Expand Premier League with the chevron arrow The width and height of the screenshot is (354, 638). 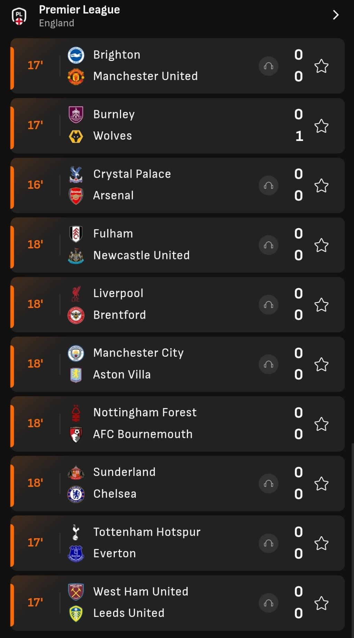(335, 15)
